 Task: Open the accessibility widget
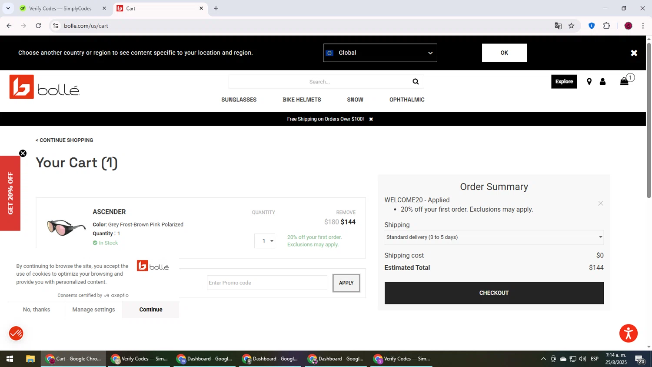(x=628, y=334)
